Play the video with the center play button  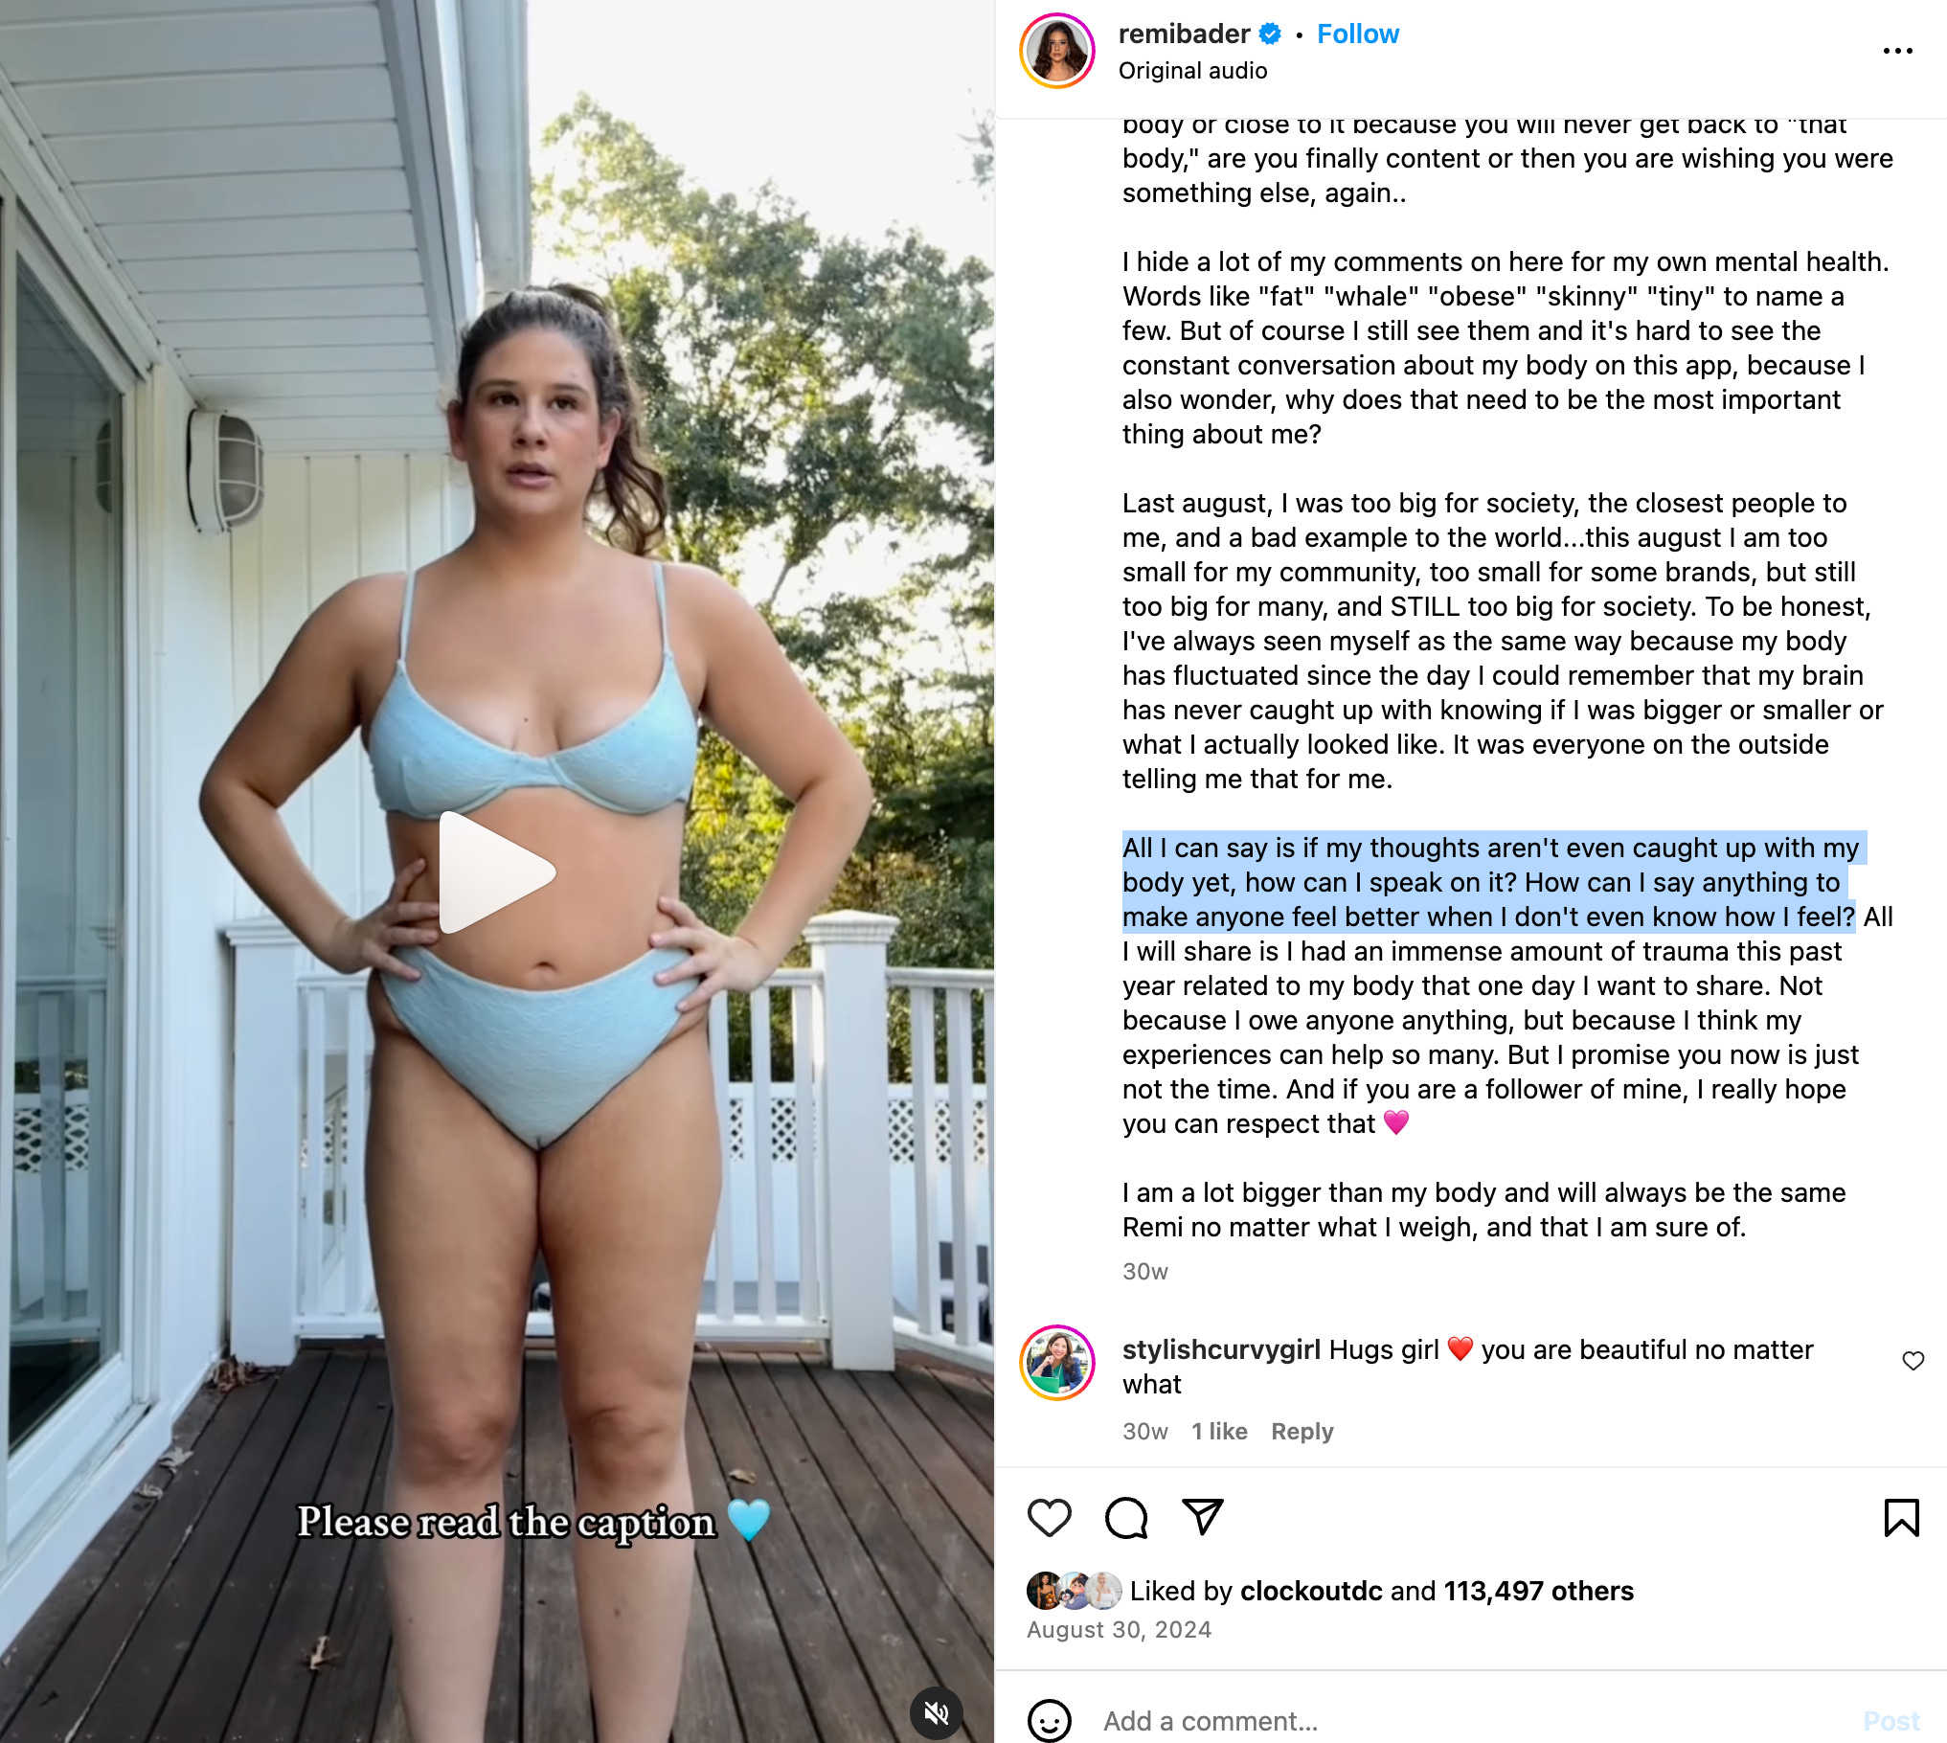pyautogui.click(x=496, y=871)
